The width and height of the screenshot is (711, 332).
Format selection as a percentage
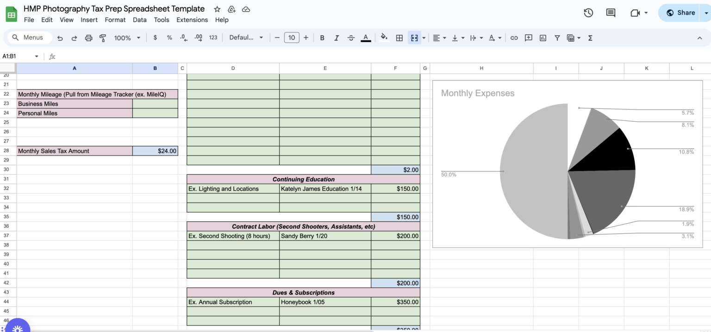coord(169,38)
